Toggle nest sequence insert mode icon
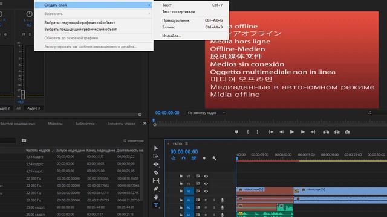The width and height of the screenshot is (387, 217). pos(174,159)
